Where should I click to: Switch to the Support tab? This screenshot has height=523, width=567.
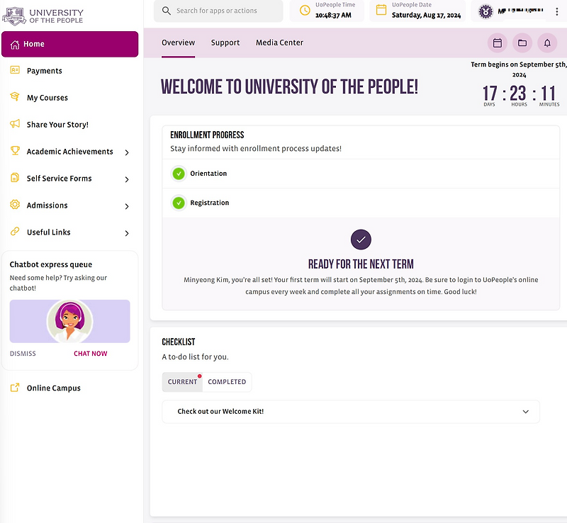(225, 43)
